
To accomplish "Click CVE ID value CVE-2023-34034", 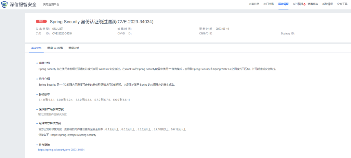I will [62, 33].
